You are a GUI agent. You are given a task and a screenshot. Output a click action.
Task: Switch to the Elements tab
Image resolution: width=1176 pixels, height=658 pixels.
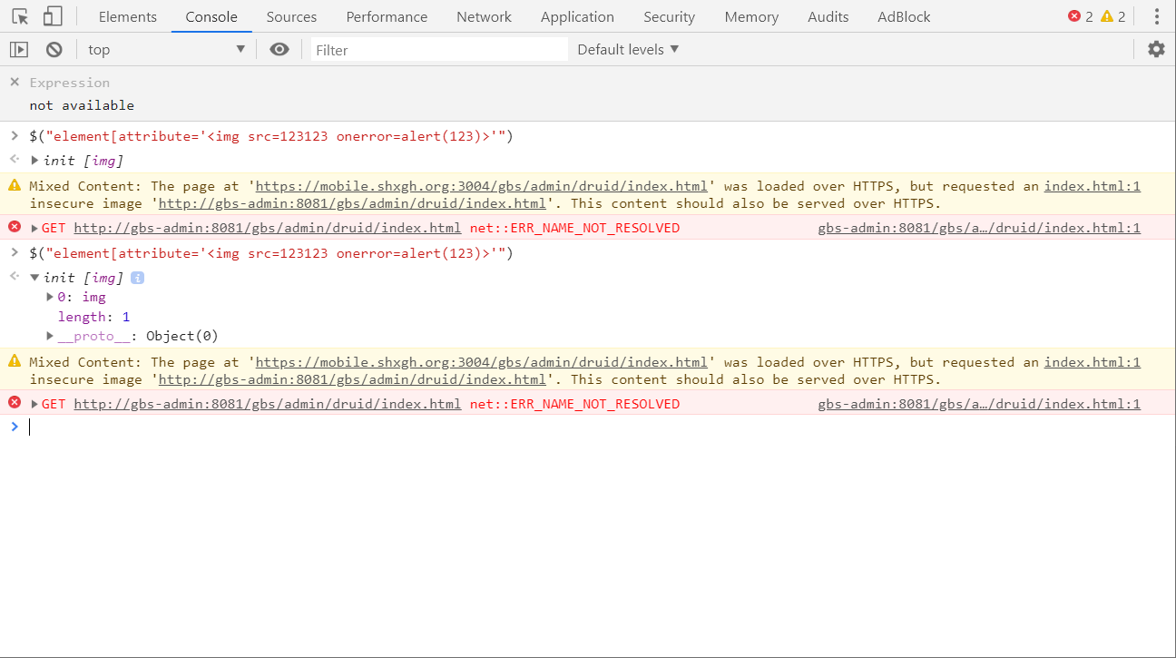click(127, 16)
